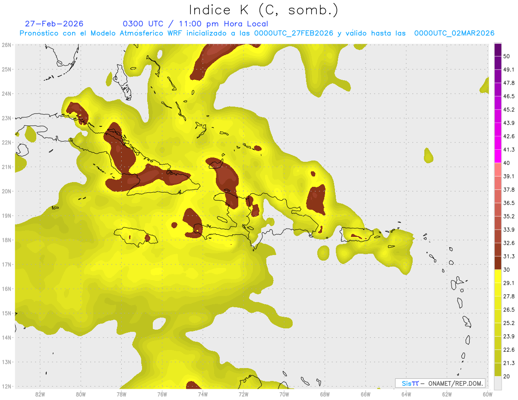
Task: Click the "18N" latitude label
Action: 6,240
